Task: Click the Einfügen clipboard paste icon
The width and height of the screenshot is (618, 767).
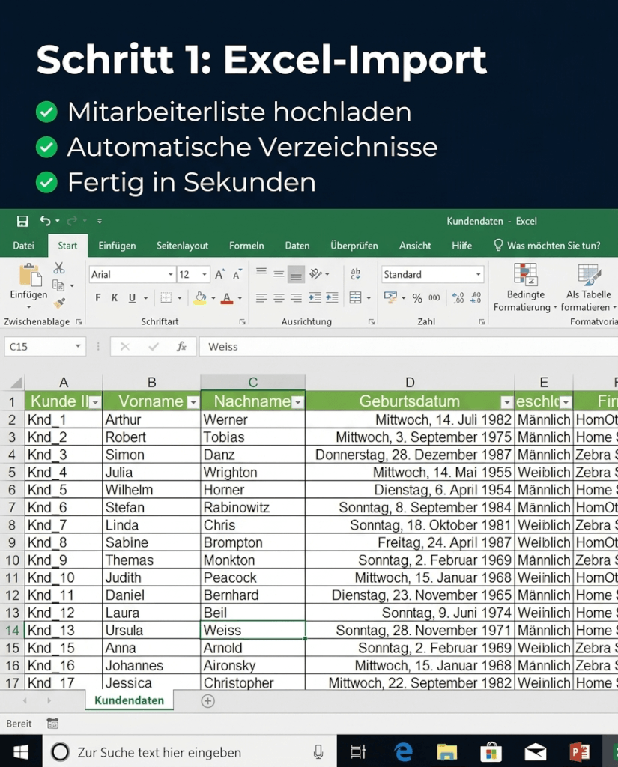Action: (x=29, y=275)
